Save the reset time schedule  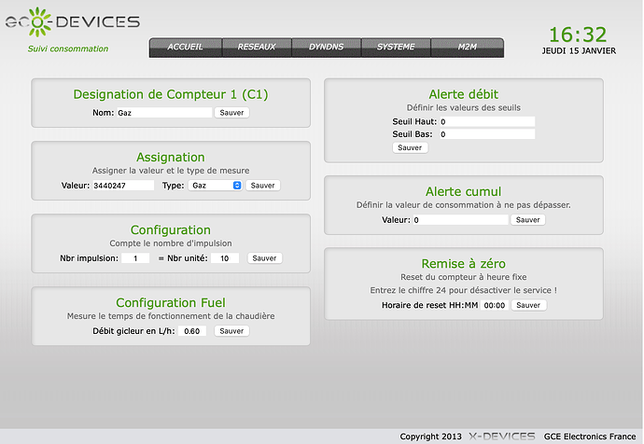tap(528, 305)
